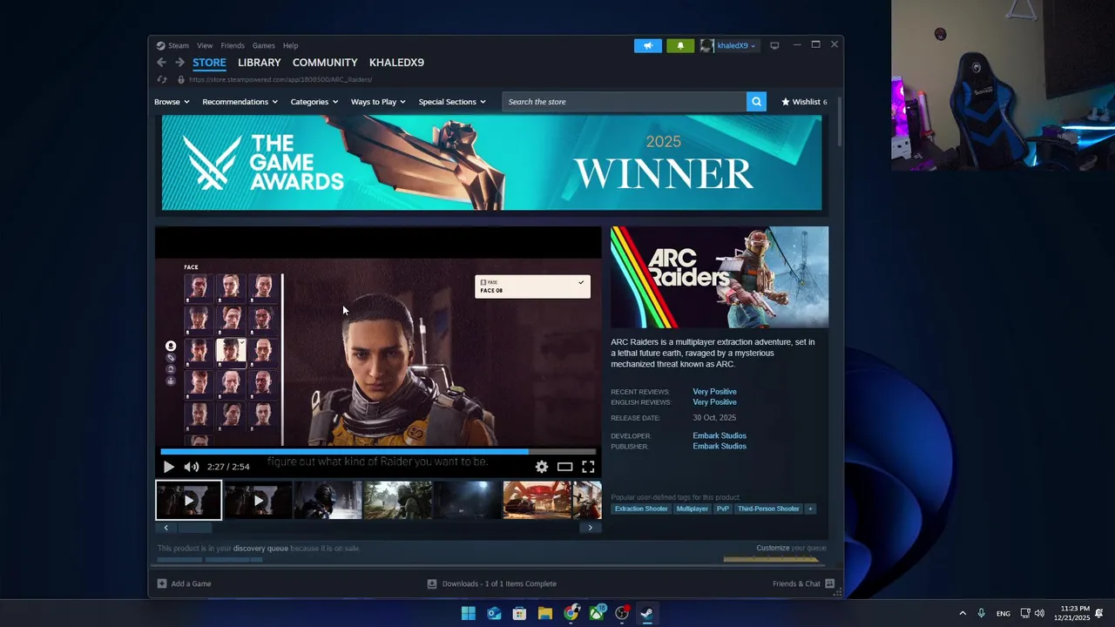Open Chrome from the taskbar

click(571, 613)
